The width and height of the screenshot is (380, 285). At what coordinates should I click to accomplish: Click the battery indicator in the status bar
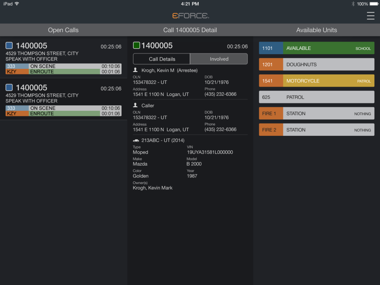371,4
